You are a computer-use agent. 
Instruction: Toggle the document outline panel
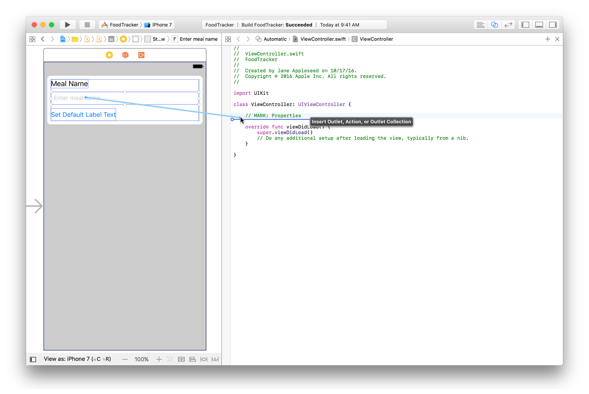(33, 359)
